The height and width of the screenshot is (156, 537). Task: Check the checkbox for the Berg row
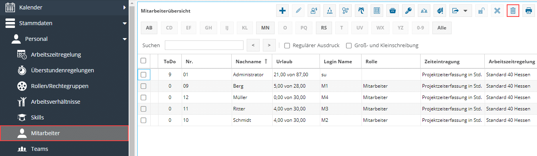[144, 86]
